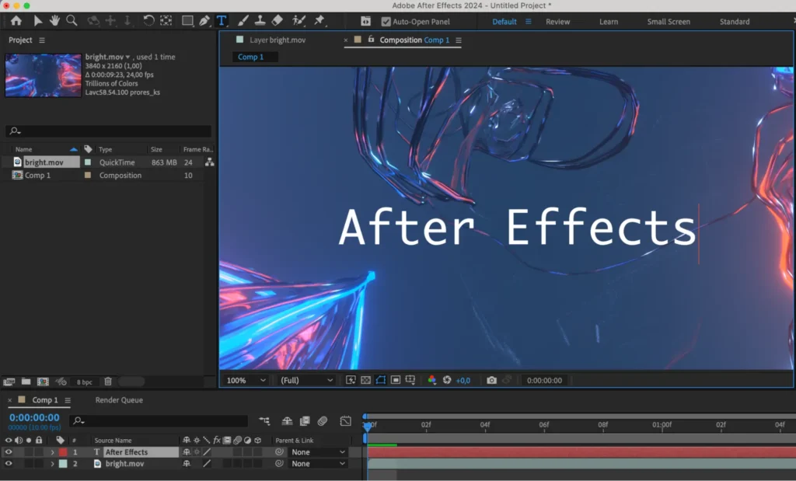This screenshot has height=481, width=796.
Task: Switch to the Small Screen workspace
Action: [x=668, y=22]
